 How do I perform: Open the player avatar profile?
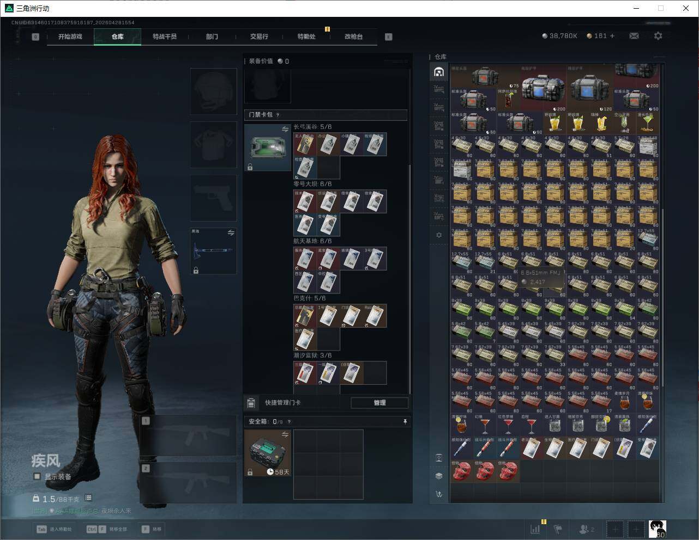pos(657,529)
